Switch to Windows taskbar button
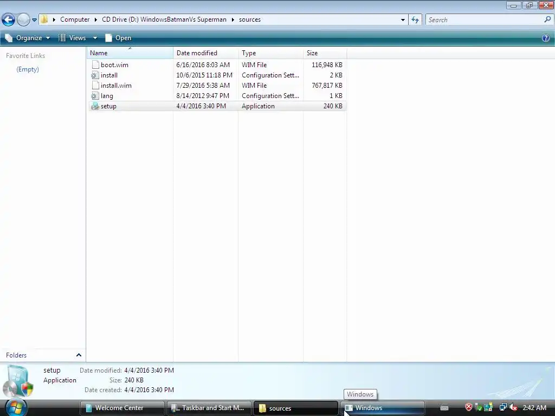The height and width of the screenshot is (416, 555). 382,408
